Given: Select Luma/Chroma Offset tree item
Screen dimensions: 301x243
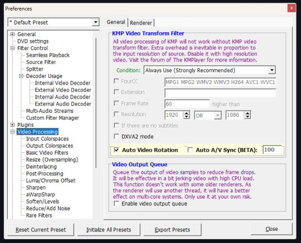Looking at the screenshot, I should (51, 181).
